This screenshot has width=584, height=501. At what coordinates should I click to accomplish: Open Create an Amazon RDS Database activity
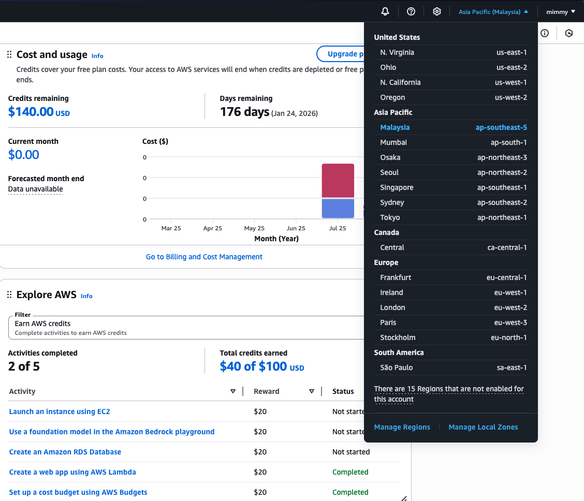pyautogui.click(x=65, y=452)
